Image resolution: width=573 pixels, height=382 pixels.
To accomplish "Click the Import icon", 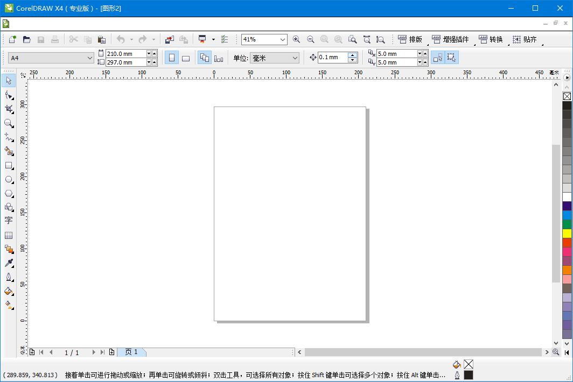I will pos(169,39).
